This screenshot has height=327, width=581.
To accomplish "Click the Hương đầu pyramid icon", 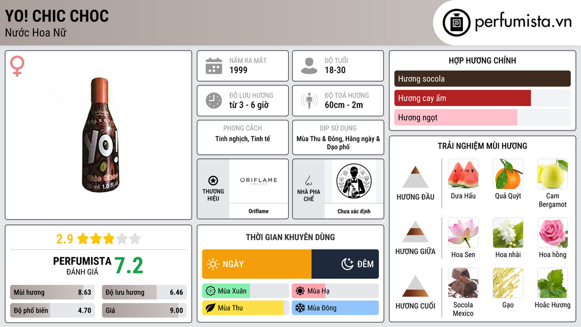I will coord(415,177).
